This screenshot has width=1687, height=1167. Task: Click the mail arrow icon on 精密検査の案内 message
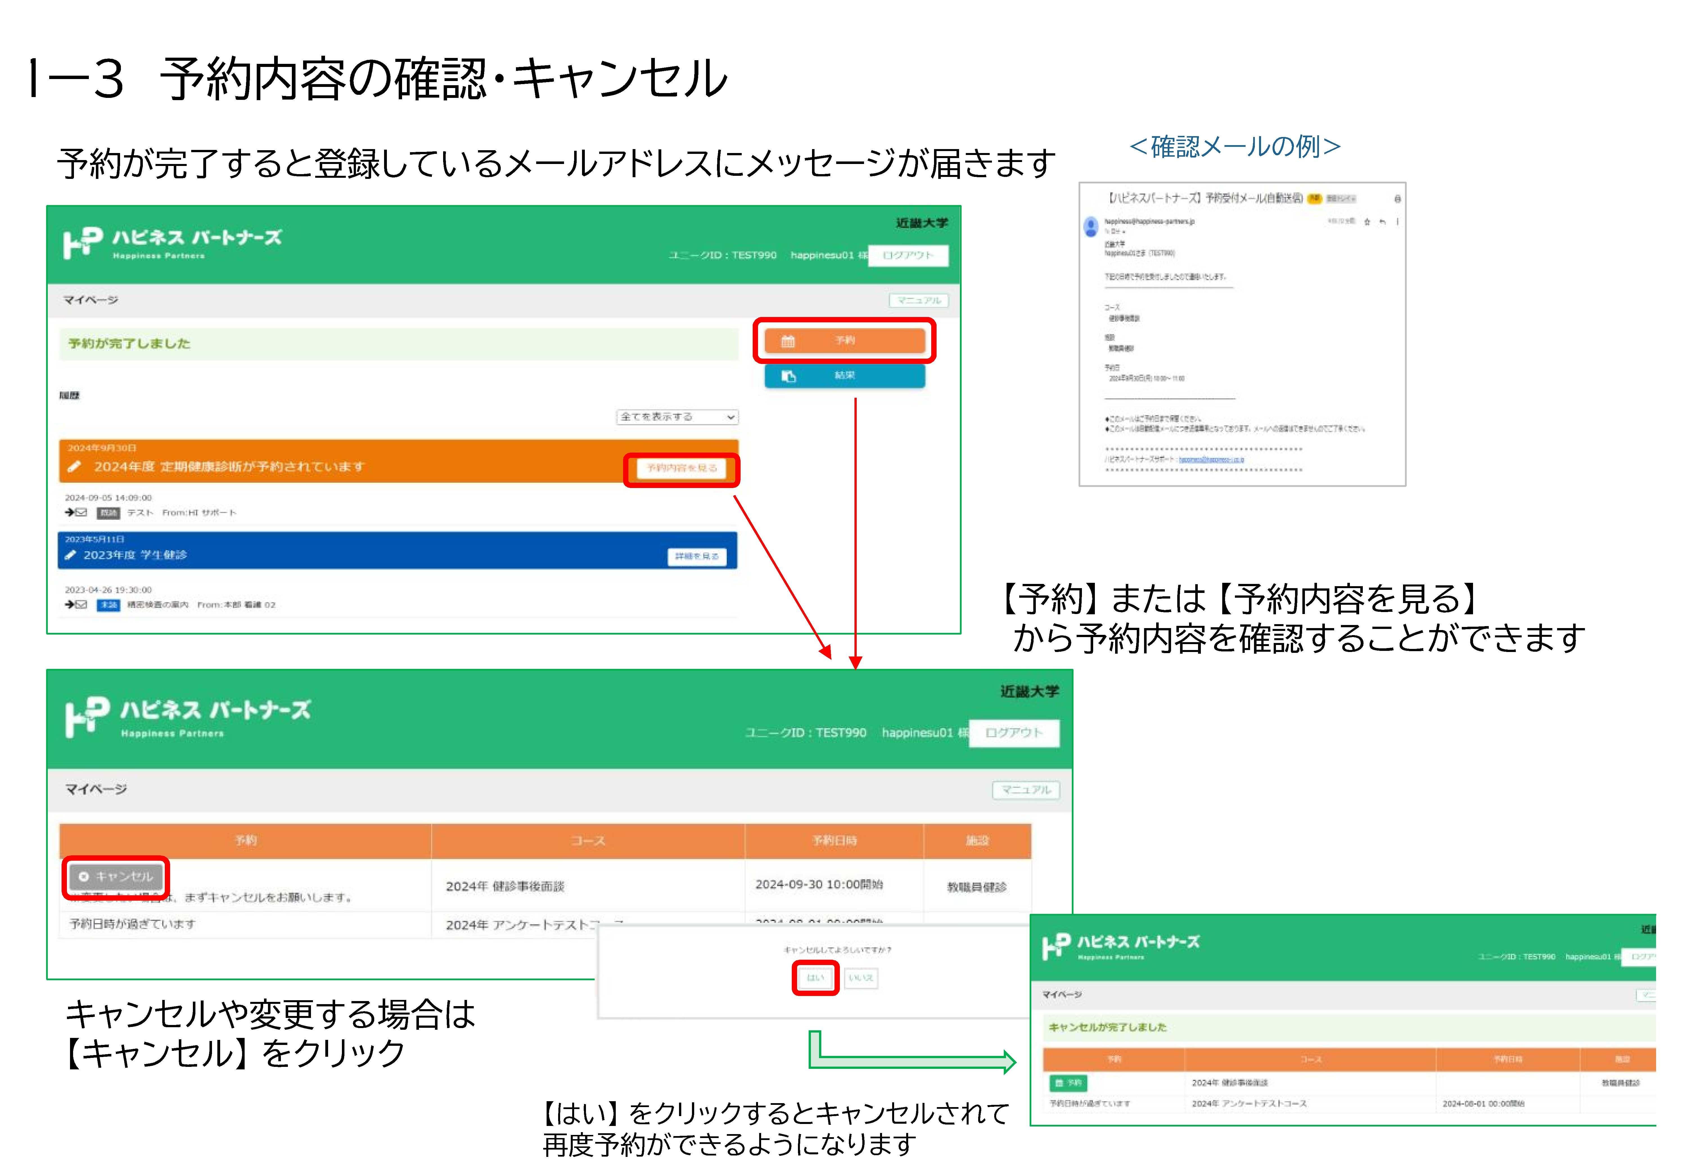coord(75,605)
